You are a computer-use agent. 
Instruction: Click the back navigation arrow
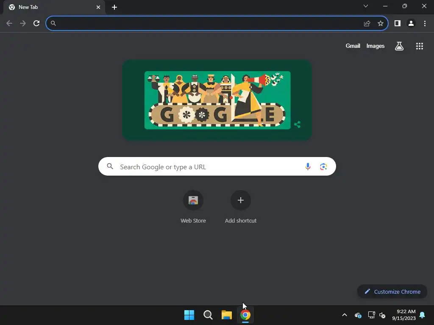coord(9,24)
